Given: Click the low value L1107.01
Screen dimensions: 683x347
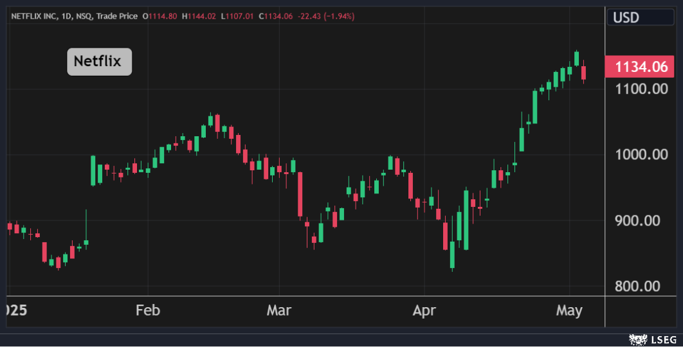Looking at the screenshot, I should pyautogui.click(x=238, y=16).
